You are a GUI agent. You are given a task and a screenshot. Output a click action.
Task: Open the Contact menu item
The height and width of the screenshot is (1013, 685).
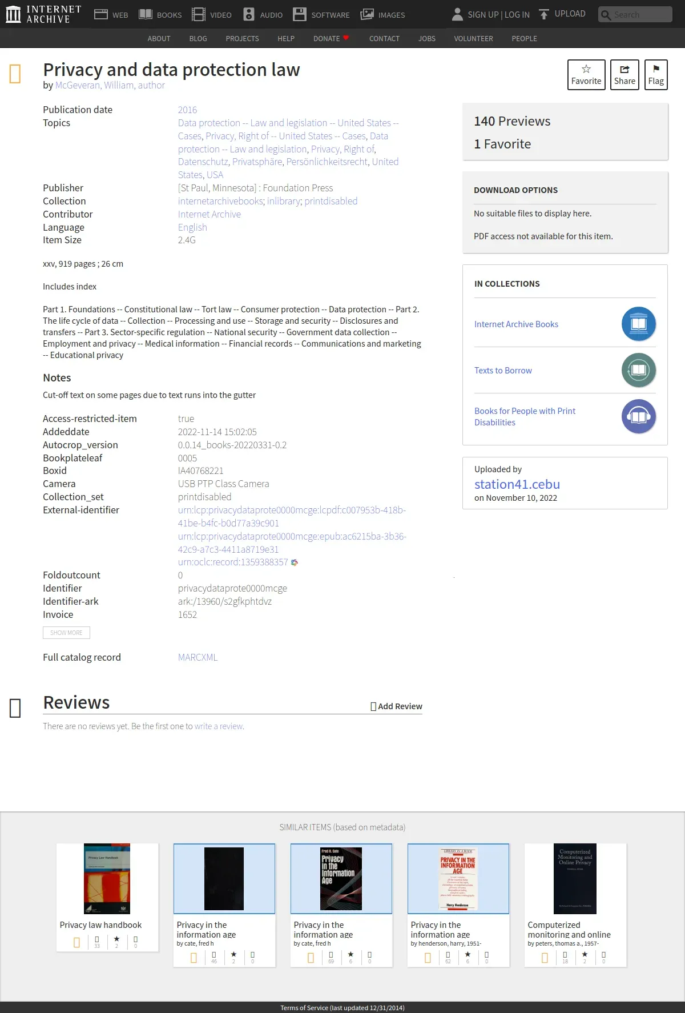384,38
